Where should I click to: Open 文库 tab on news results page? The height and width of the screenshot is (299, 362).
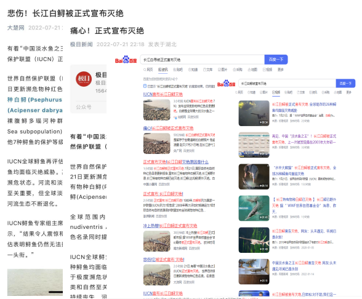click(208, 70)
